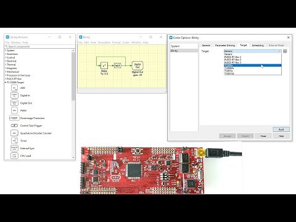The height and width of the screenshot is (222, 296).
Task: Click the help icon beside Target dropdown
Action: pos(285,51)
